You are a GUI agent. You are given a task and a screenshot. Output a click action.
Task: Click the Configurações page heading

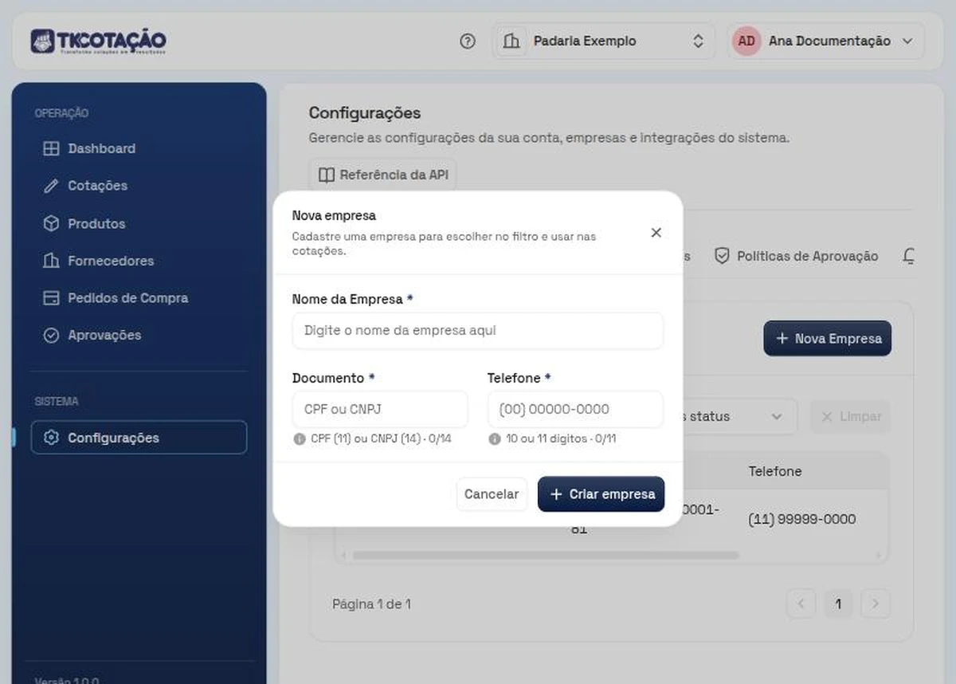coord(365,112)
